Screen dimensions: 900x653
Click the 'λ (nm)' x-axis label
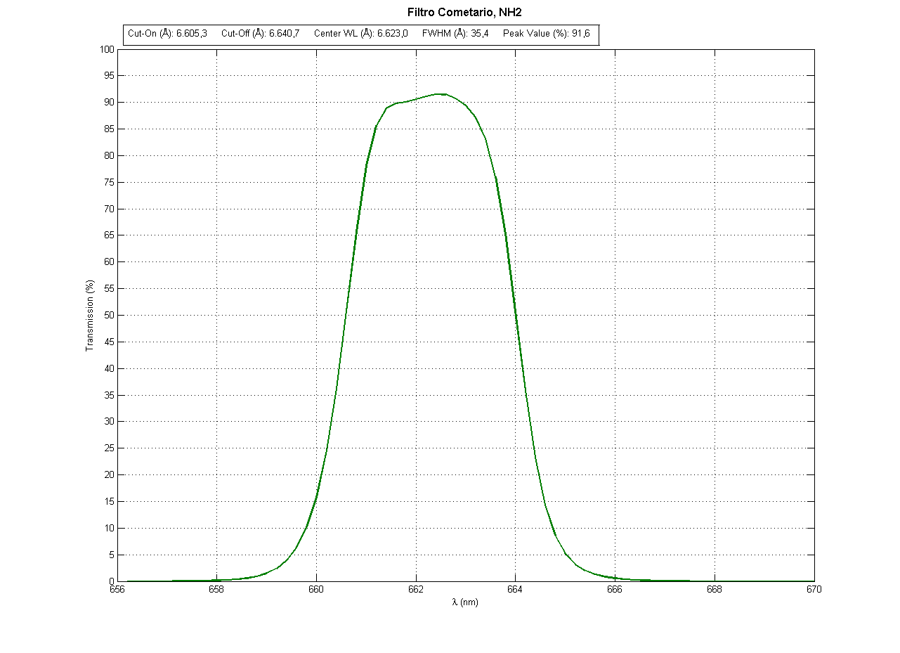click(x=465, y=602)
